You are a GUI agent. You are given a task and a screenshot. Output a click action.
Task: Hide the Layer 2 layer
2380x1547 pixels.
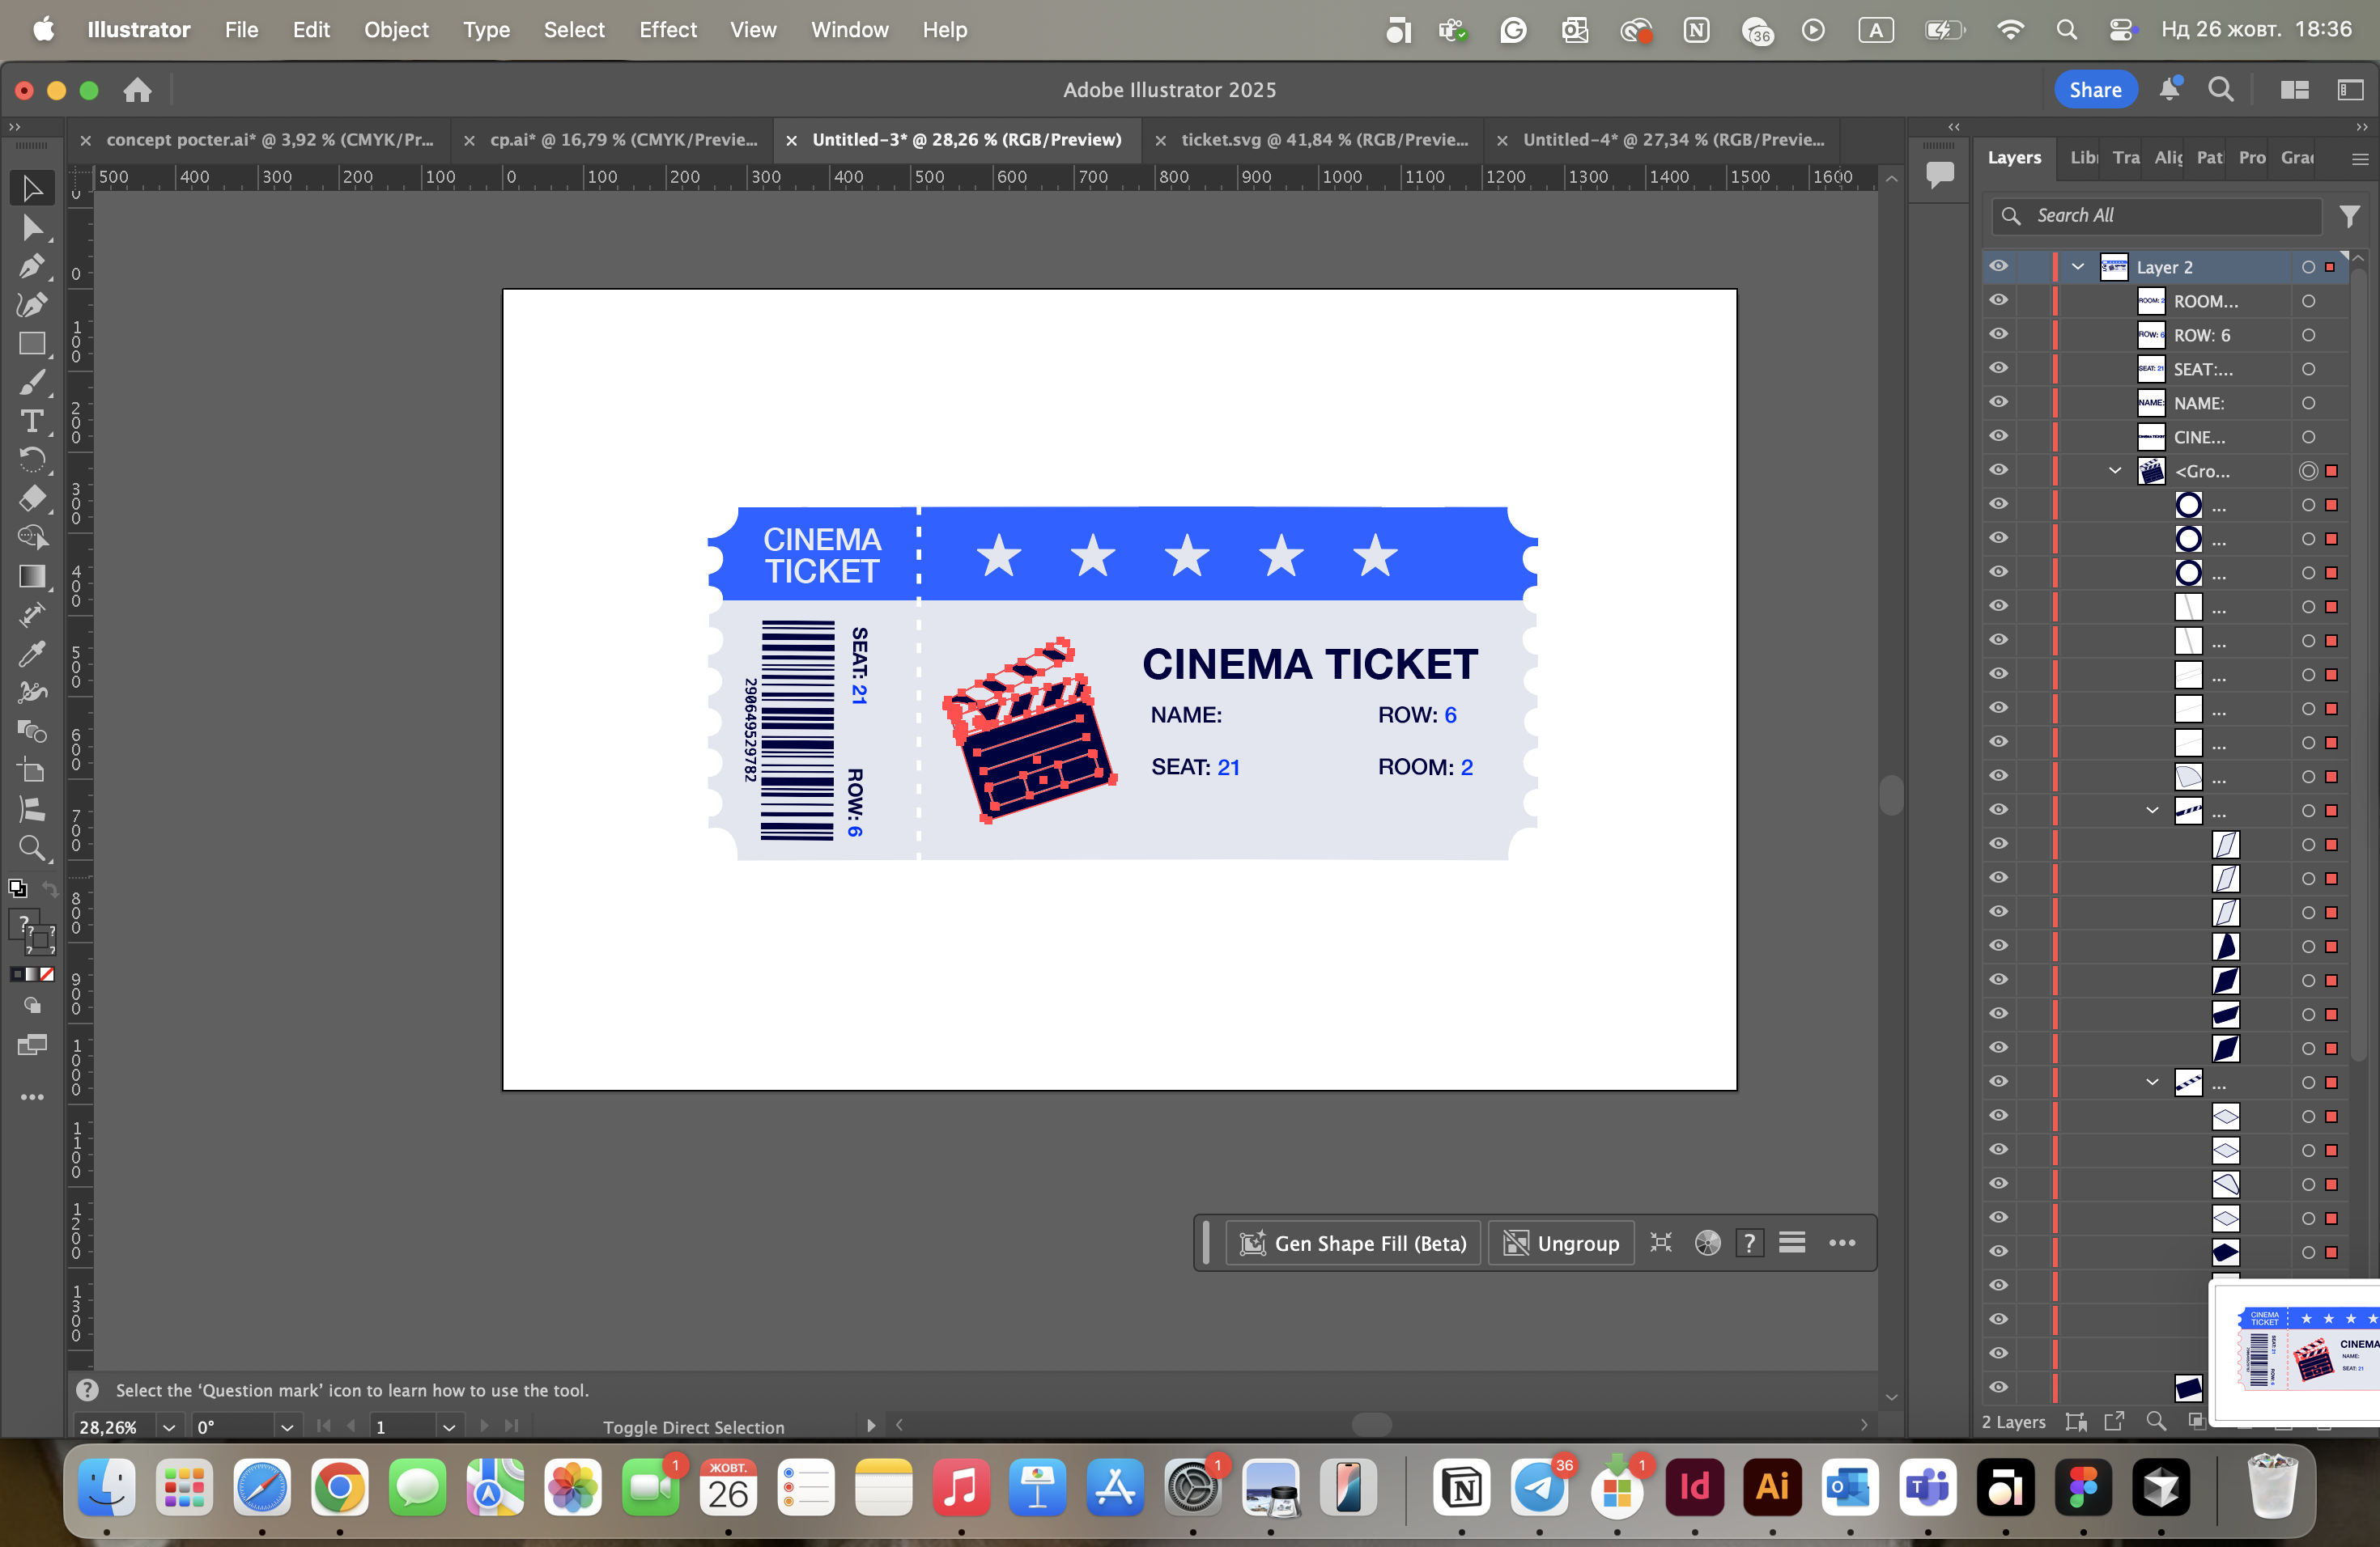click(x=1998, y=267)
